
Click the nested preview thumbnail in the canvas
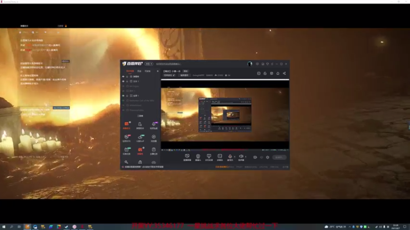[225, 114]
